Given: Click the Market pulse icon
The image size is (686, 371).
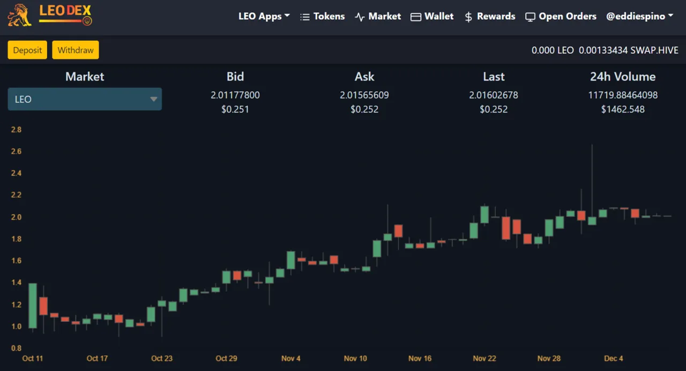Looking at the screenshot, I should tap(360, 17).
